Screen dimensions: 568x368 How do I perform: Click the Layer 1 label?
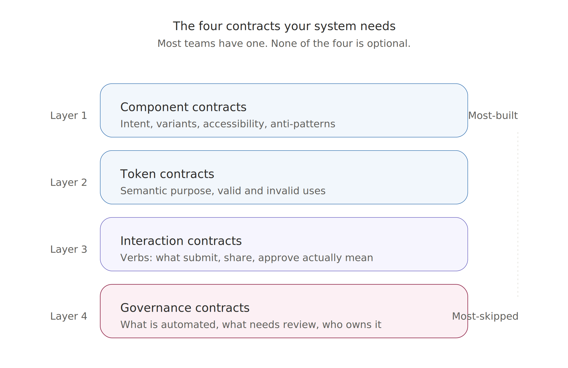pyautogui.click(x=68, y=115)
